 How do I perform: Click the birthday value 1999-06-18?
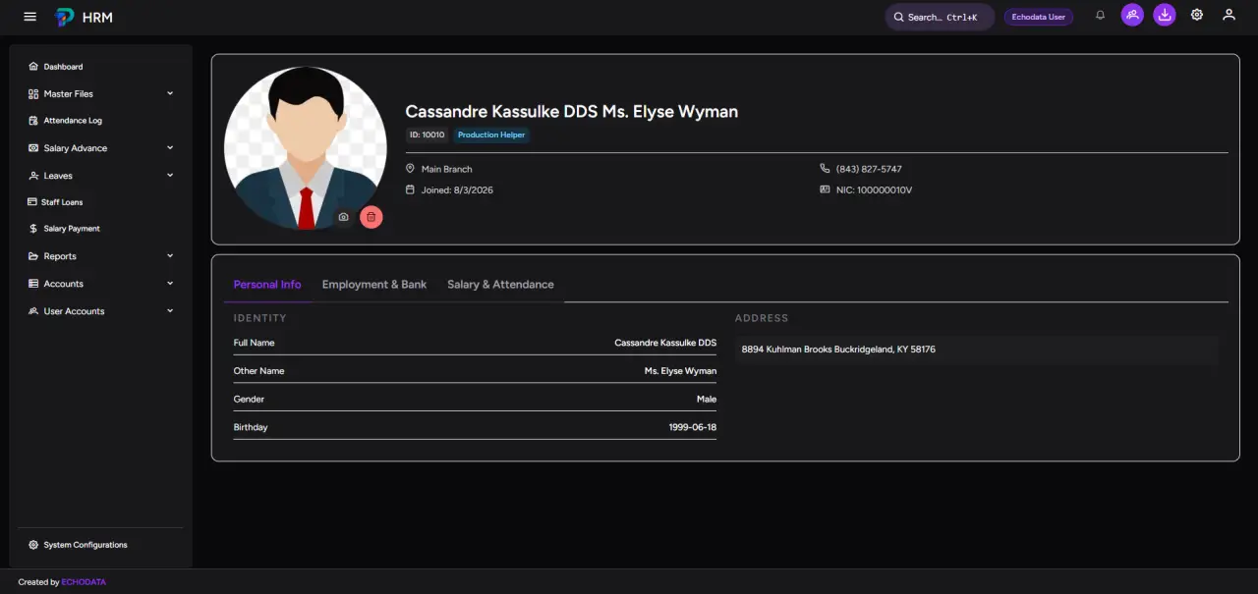click(x=692, y=427)
